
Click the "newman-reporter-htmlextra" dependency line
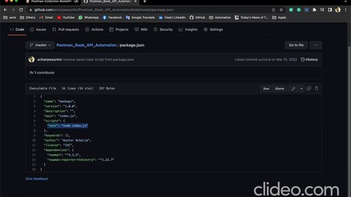coord(81,160)
